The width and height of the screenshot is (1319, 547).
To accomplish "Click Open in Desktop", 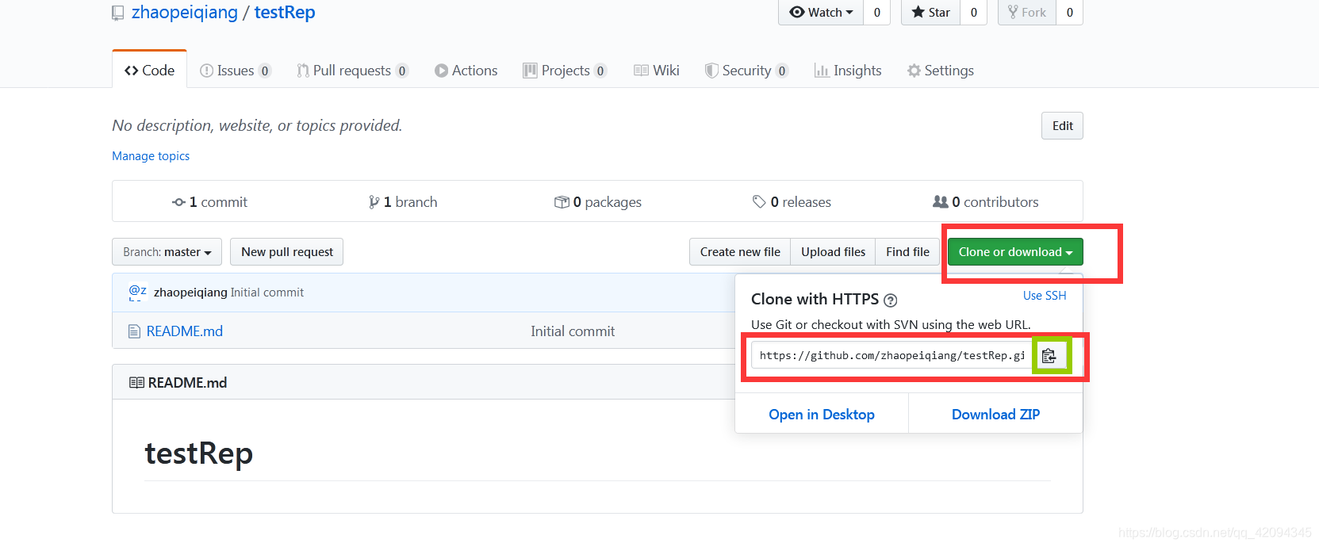I will click(x=822, y=415).
